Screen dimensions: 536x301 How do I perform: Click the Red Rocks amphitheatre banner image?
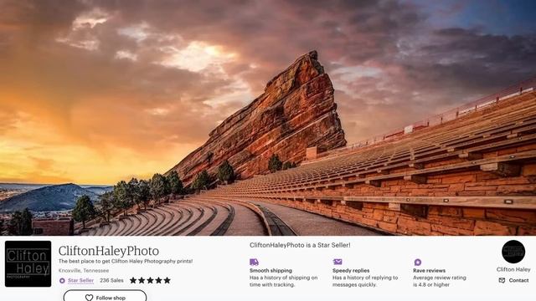tap(268, 118)
